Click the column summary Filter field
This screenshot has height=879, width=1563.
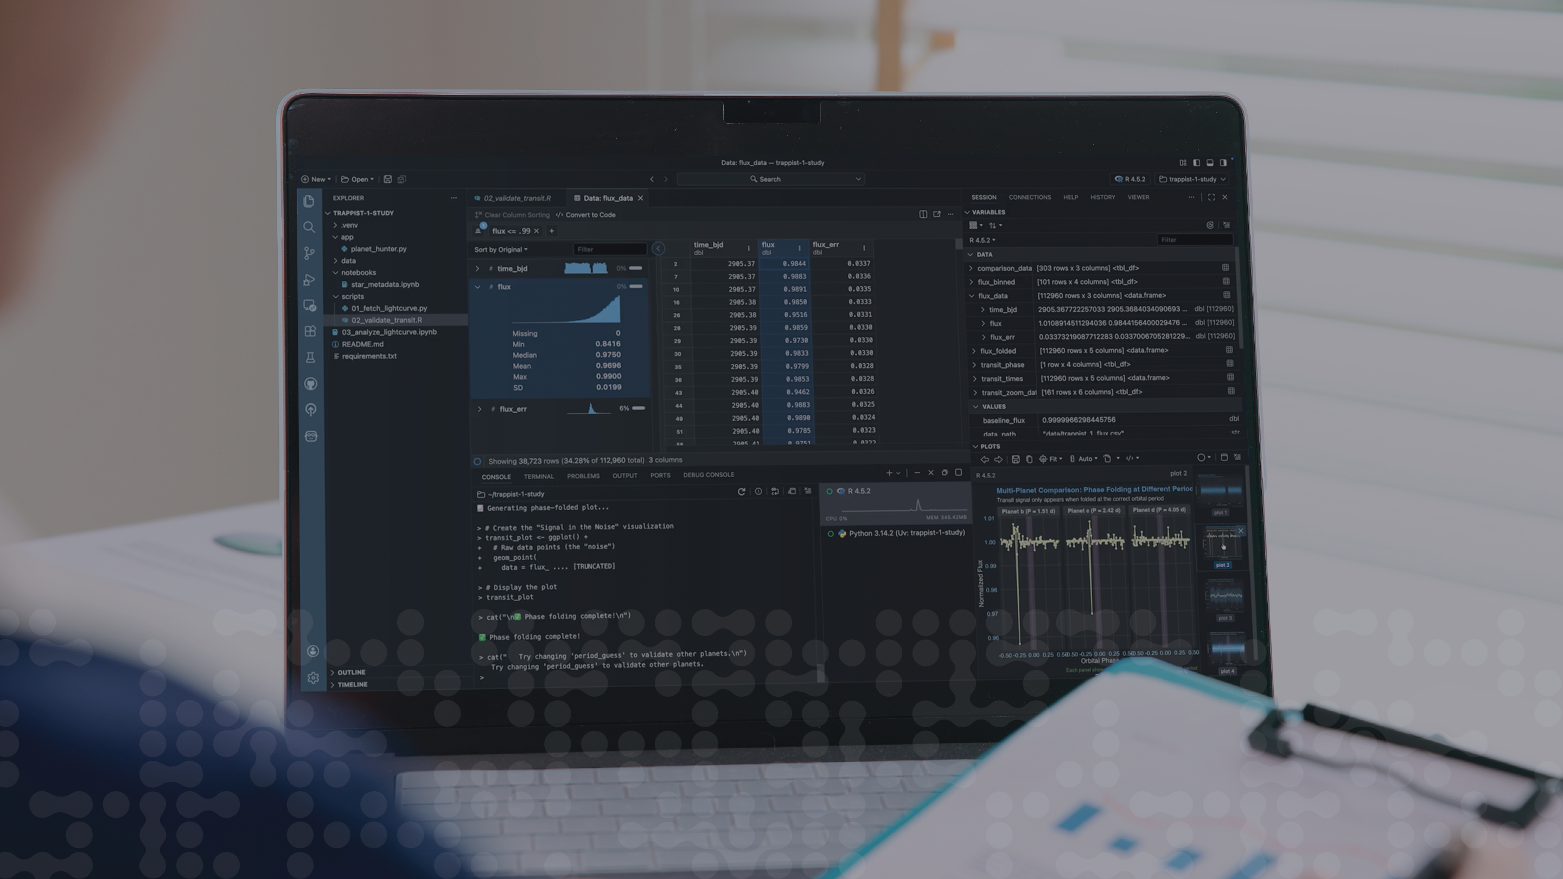pos(610,249)
